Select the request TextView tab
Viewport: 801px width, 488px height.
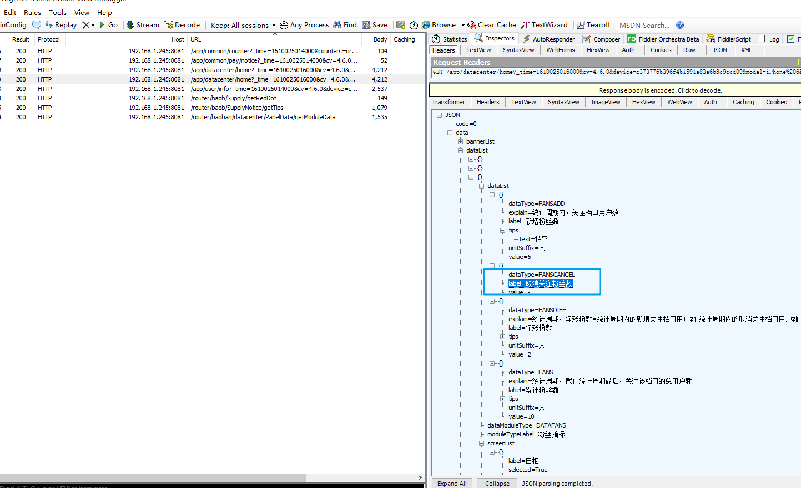(478, 50)
